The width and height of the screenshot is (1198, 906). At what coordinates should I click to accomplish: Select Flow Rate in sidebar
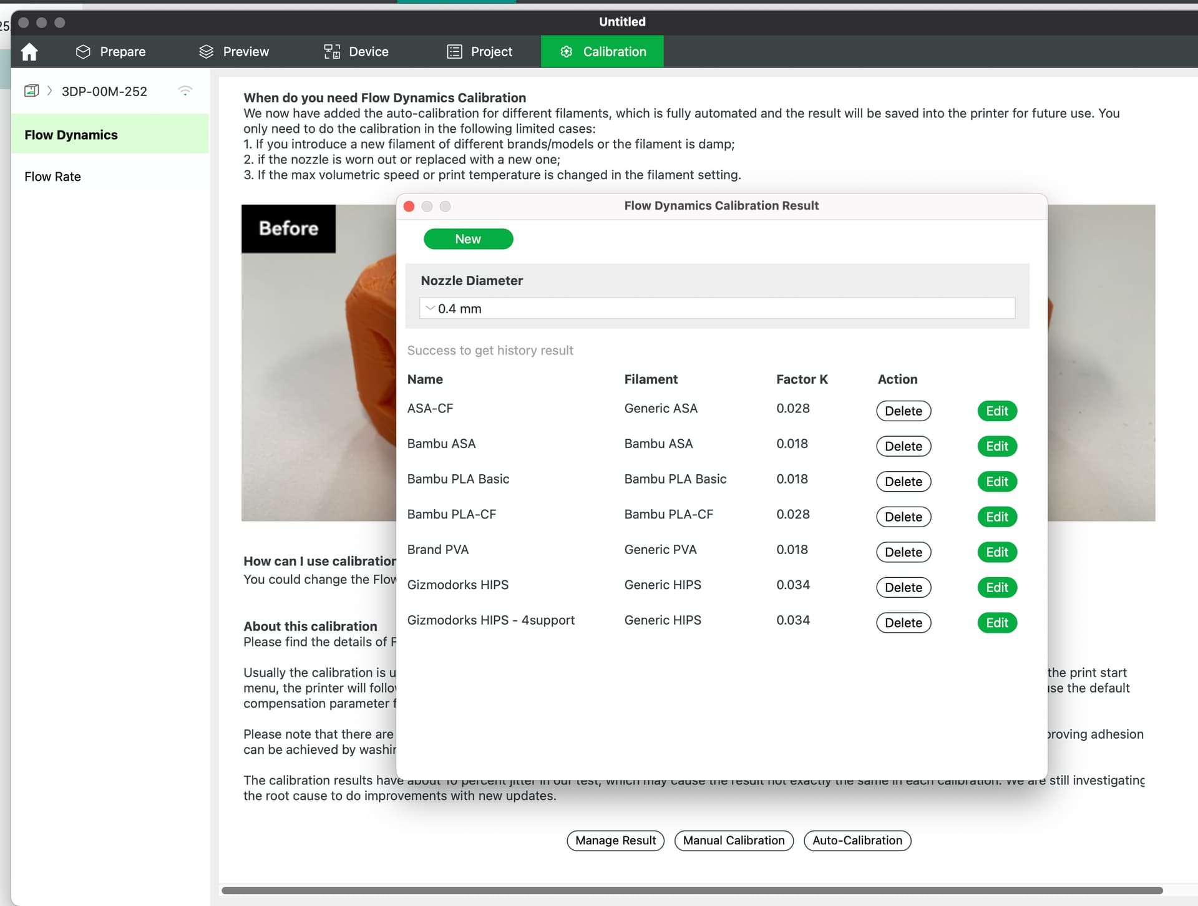click(52, 177)
